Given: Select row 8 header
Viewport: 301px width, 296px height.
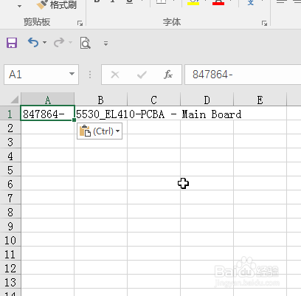Looking at the screenshot, I should [10, 212].
